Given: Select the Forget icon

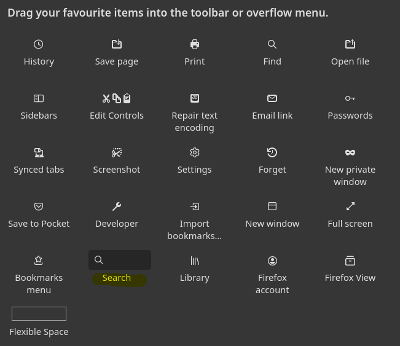Looking at the screenshot, I should (x=272, y=152).
